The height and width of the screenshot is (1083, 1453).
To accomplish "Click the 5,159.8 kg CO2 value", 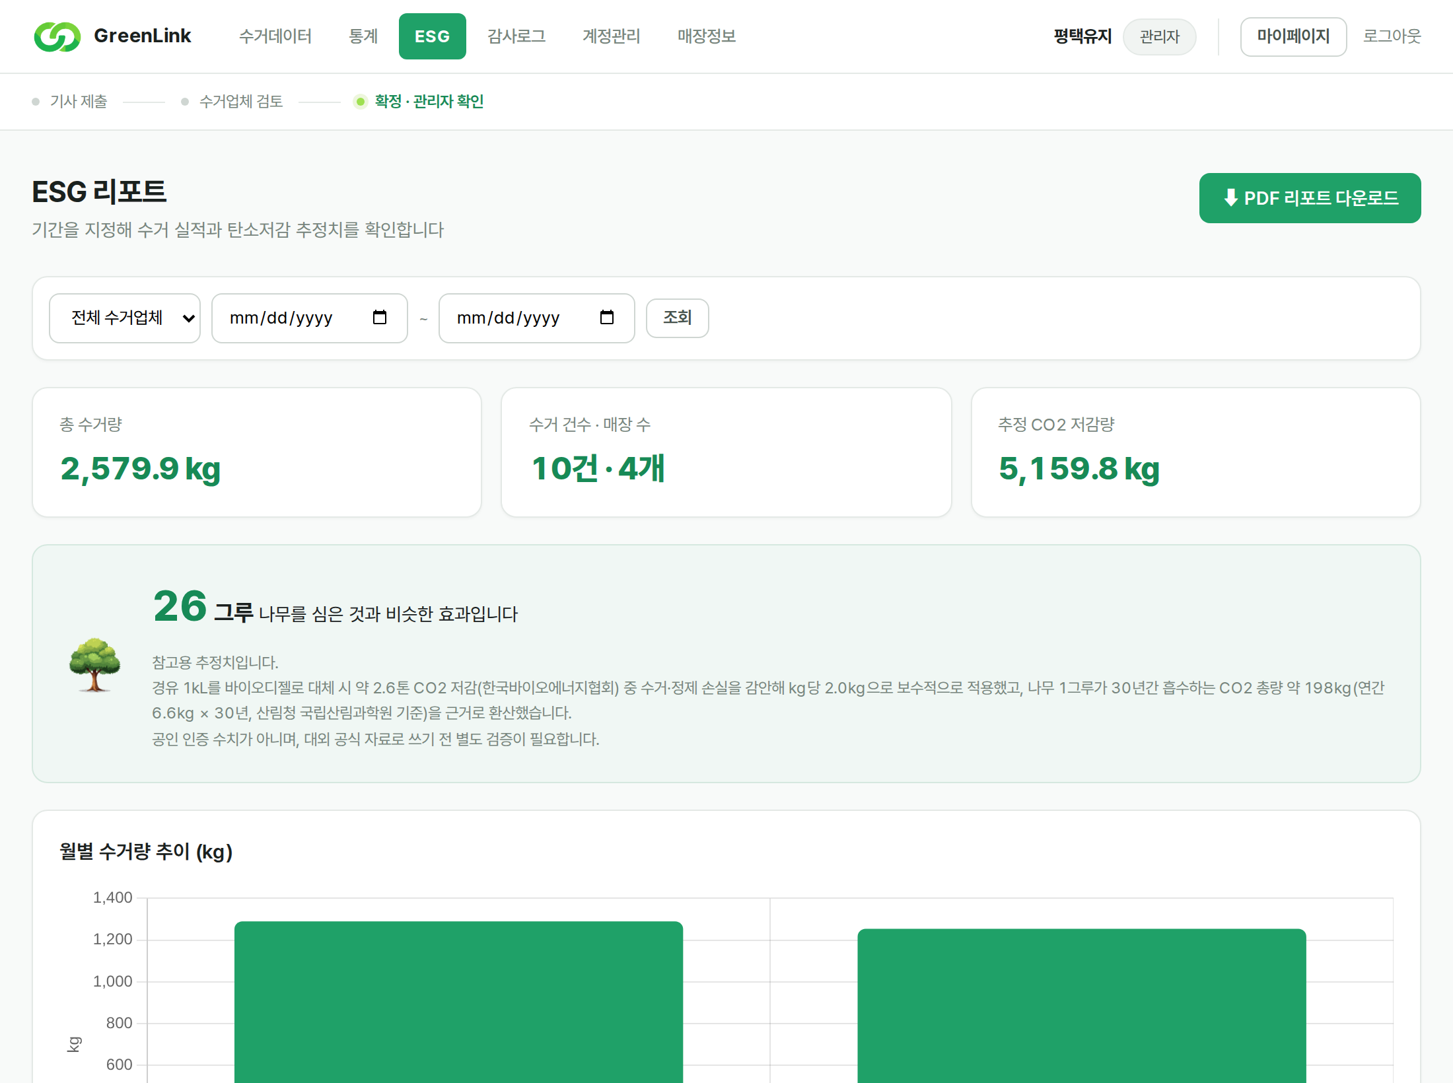I will (1079, 469).
